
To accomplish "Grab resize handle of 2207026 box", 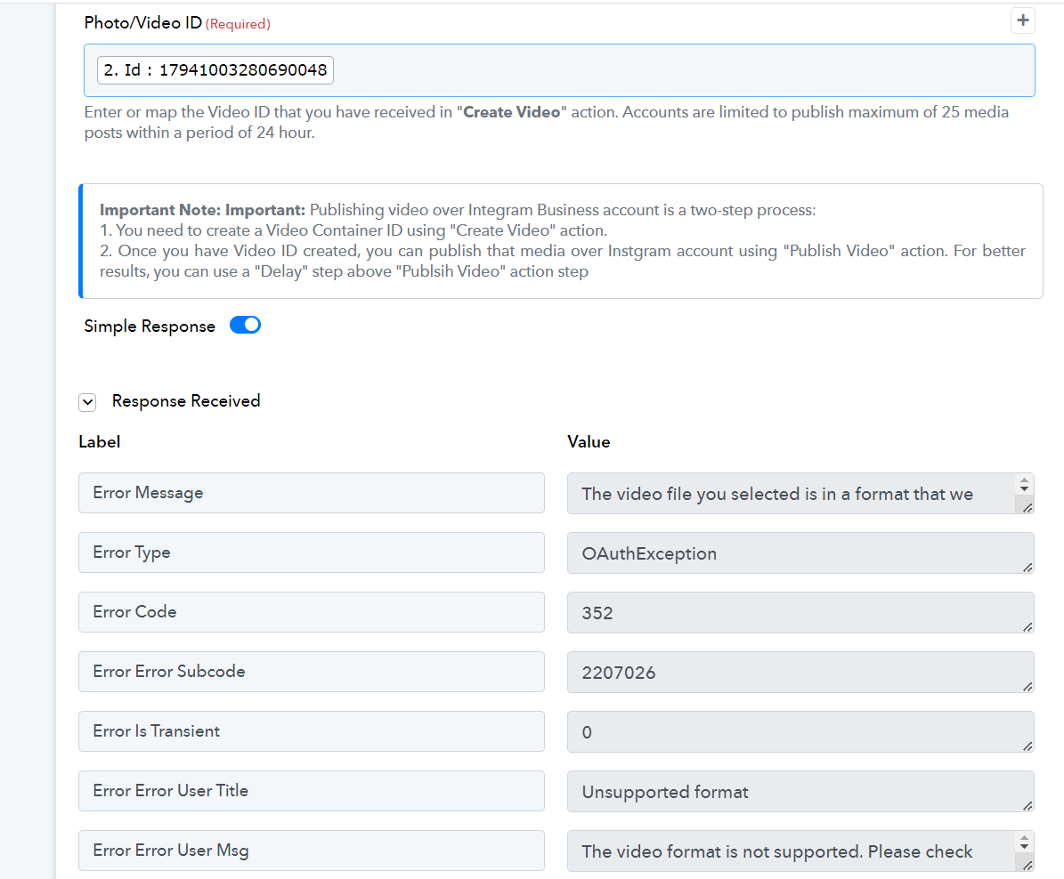I will coord(1027,687).
